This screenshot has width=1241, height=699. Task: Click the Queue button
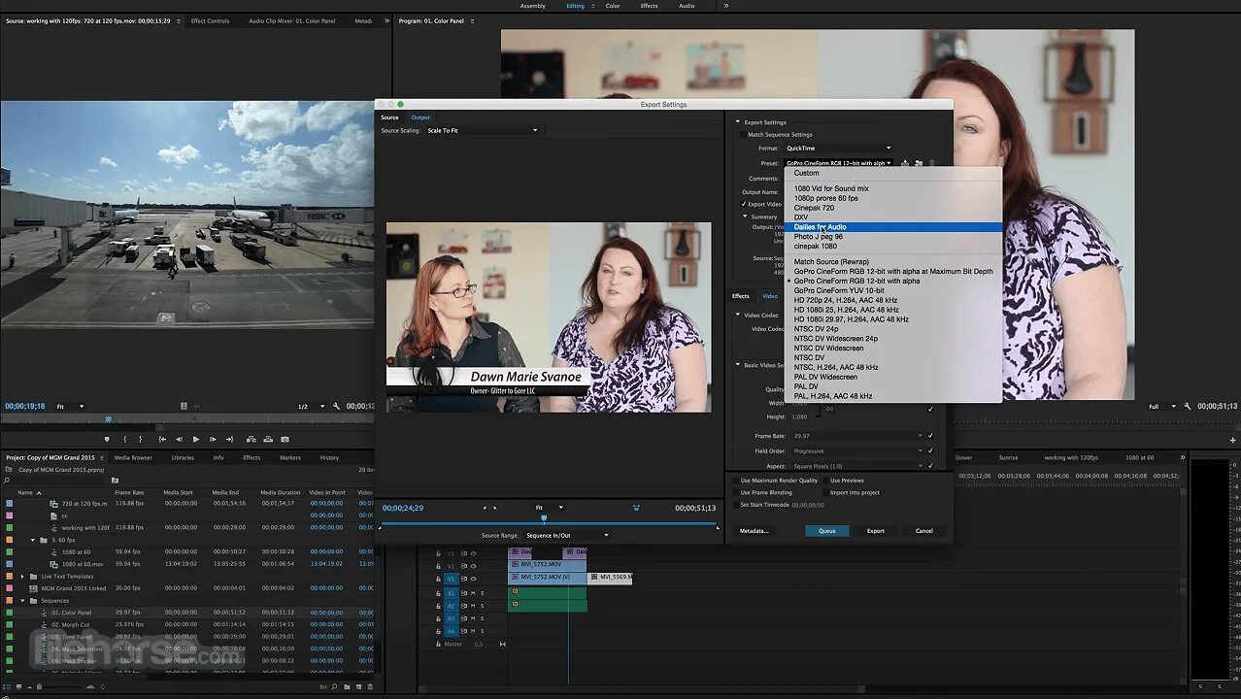[827, 531]
